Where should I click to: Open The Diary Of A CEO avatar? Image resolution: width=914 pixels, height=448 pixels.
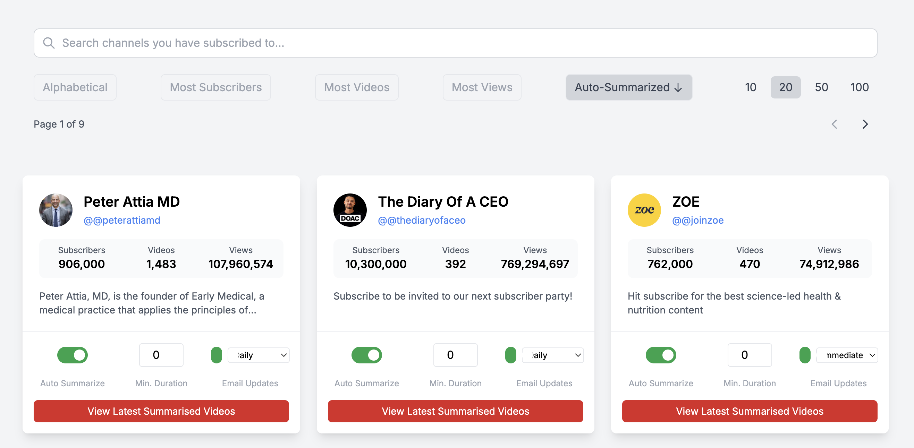350,210
